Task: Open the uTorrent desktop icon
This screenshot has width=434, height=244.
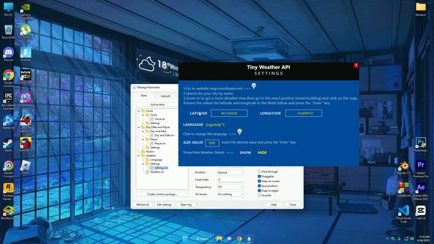Action: (26, 32)
